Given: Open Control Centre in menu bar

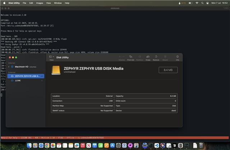Looking at the screenshot, I should 208,3.
